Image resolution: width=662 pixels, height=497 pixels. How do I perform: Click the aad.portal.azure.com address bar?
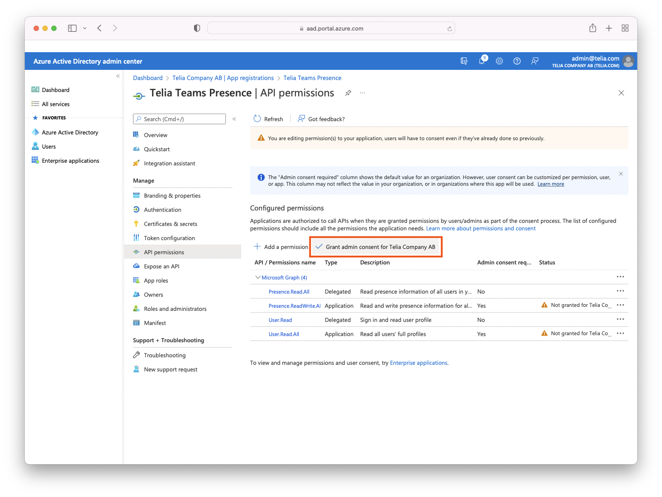click(x=331, y=28)
